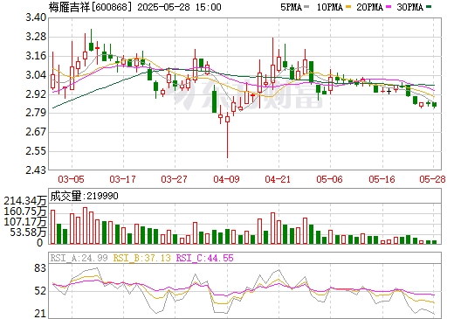Click the magenta 20PMA legend color marker
The width and height of the screenshot is (454, 319).
tap(389, 7)
